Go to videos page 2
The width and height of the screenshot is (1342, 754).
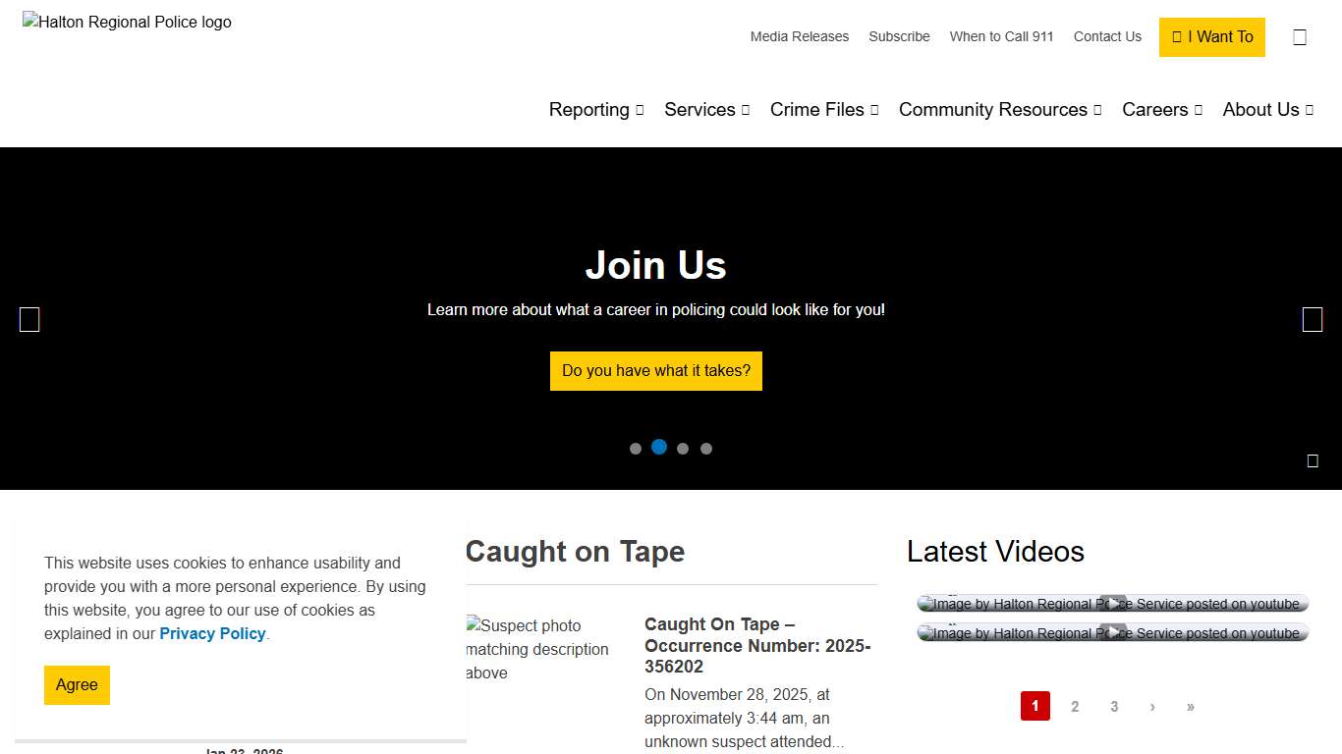[1075, 707]
